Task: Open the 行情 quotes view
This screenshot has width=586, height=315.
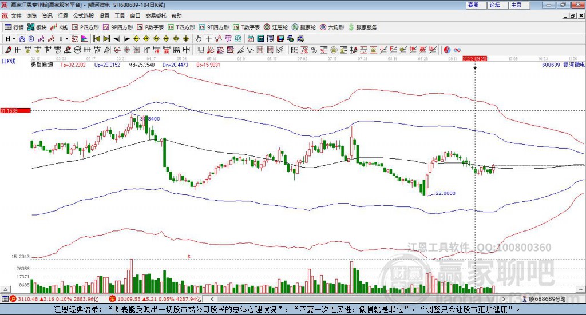Action: (14, 27)
